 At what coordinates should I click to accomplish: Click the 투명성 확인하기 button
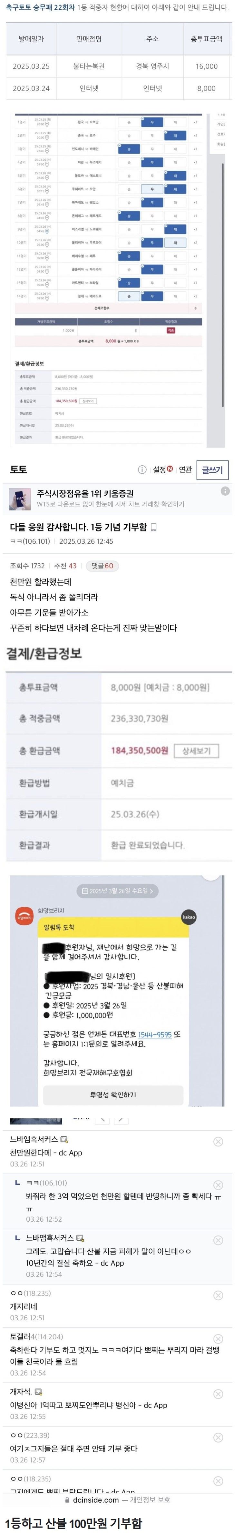pos(113,1094)
